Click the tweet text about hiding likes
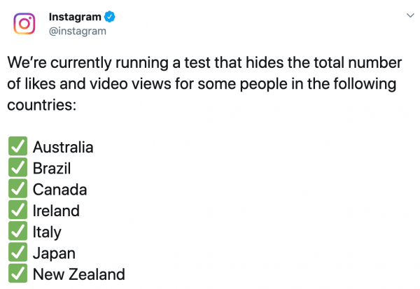The image size is (420, 289). pos(204,83)
